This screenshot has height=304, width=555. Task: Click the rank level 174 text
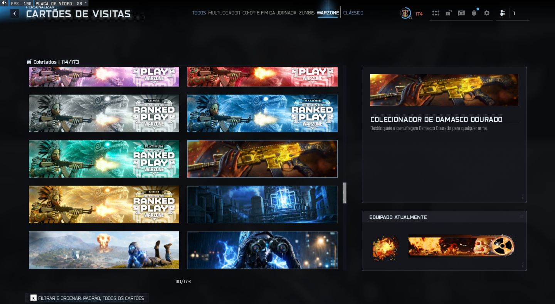[419, 14]
